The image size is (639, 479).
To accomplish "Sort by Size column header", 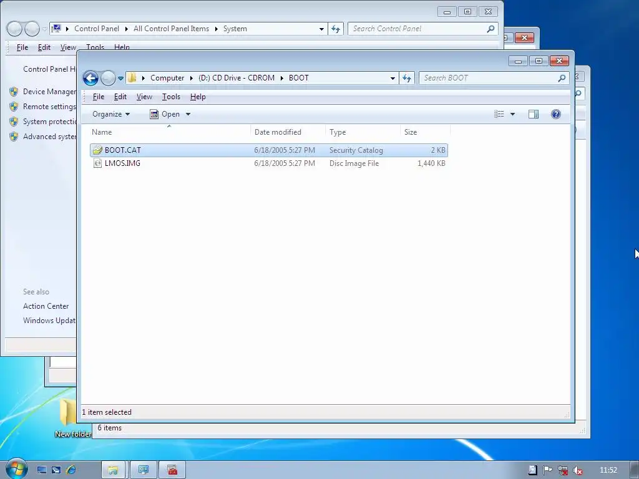I will 425,132.
